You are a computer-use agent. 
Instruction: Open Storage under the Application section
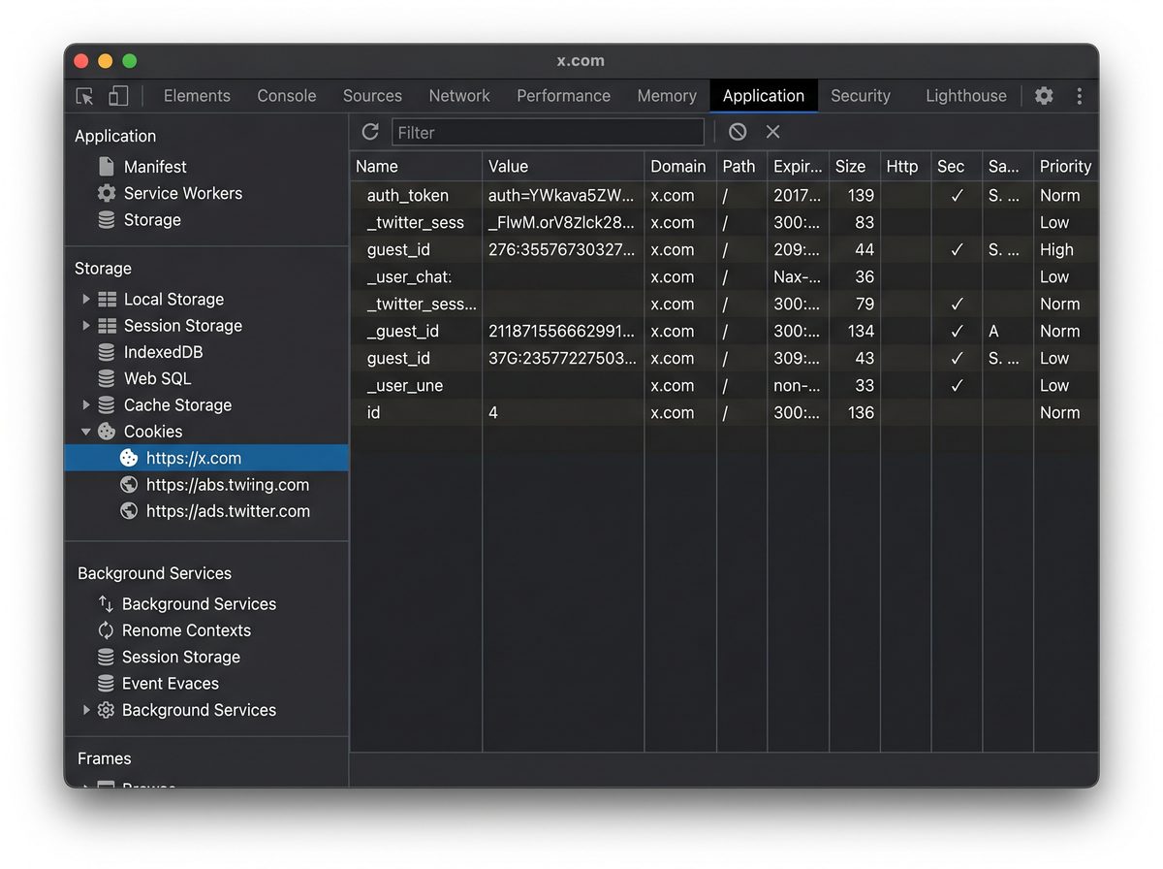coord(152,220)
